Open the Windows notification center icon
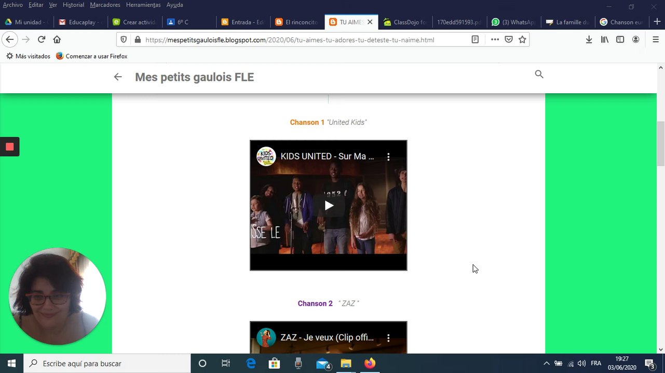The width and height of the screenshot is (665, 373). pyautogui.click(x=649, y=363)
